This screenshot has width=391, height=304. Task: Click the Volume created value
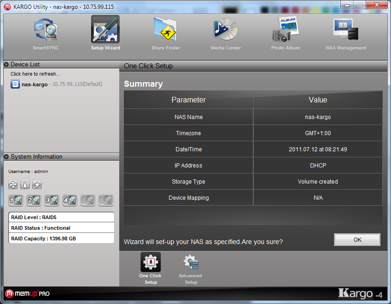pyautogui.click(x=318, y=181)
